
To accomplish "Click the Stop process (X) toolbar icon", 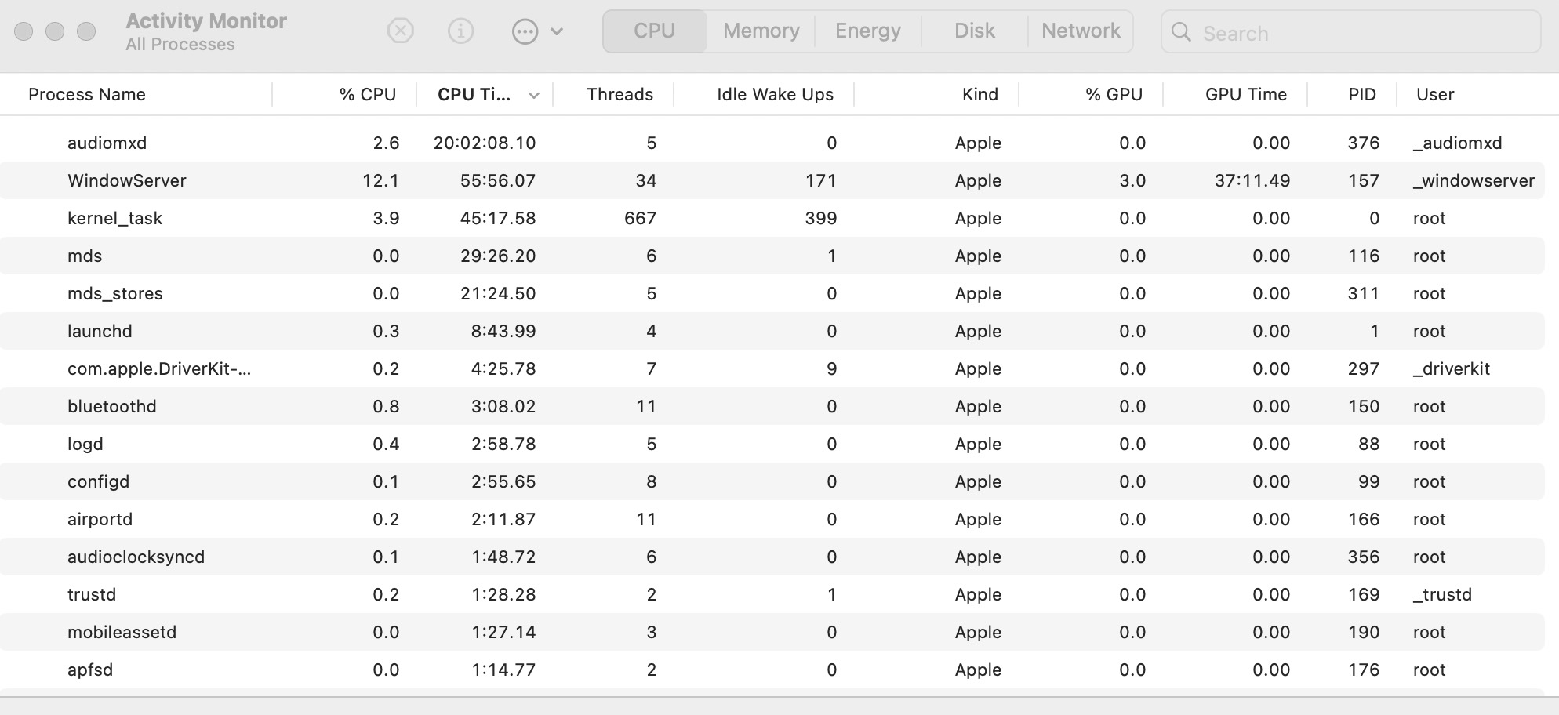I will coord(400,31).
